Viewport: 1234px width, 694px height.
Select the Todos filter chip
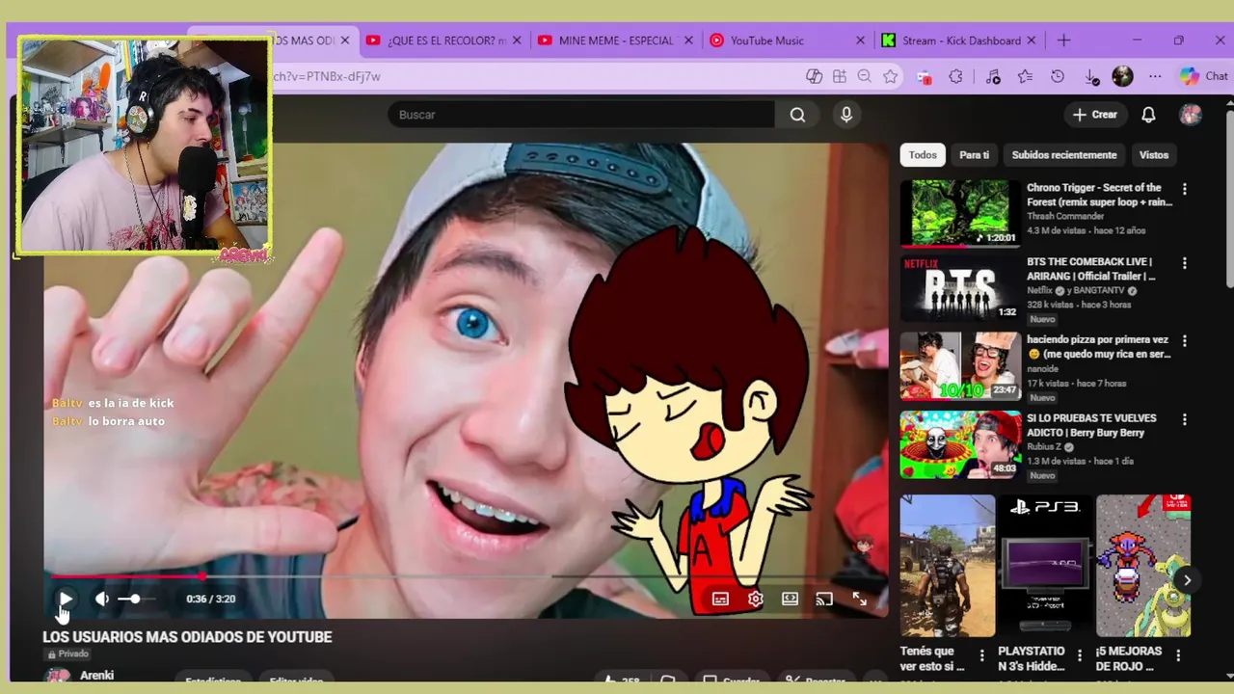pos(923,155)
